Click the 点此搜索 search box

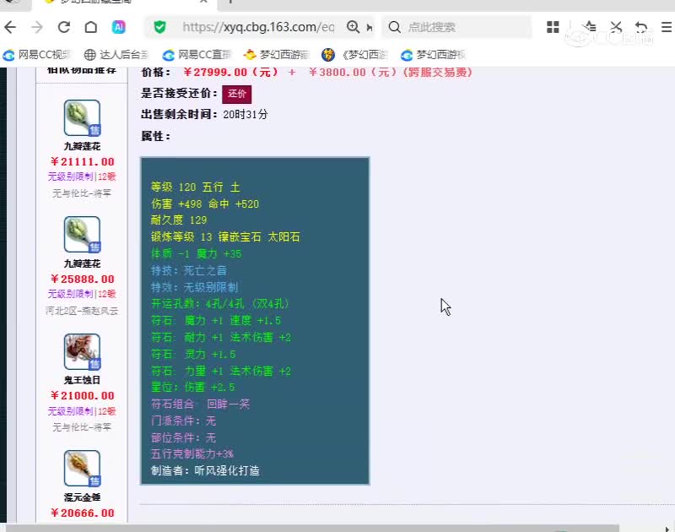point(456,27)
